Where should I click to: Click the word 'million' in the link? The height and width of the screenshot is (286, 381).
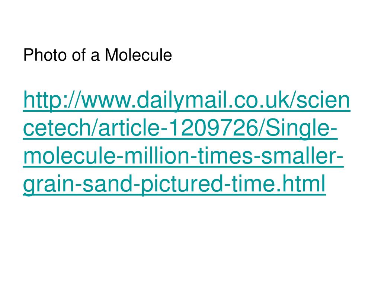tap(157, 156)
